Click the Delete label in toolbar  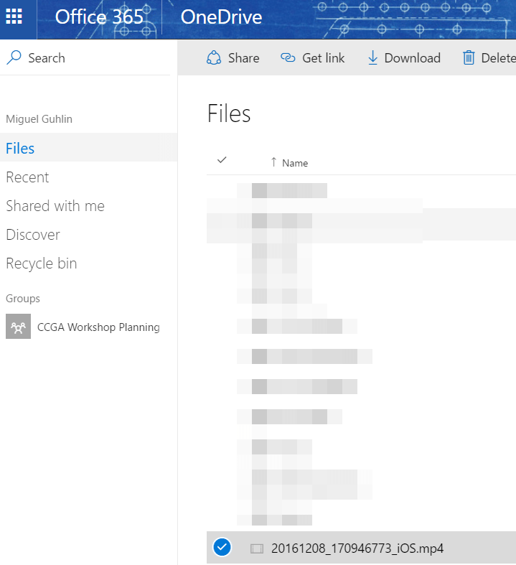coord(498,58)
